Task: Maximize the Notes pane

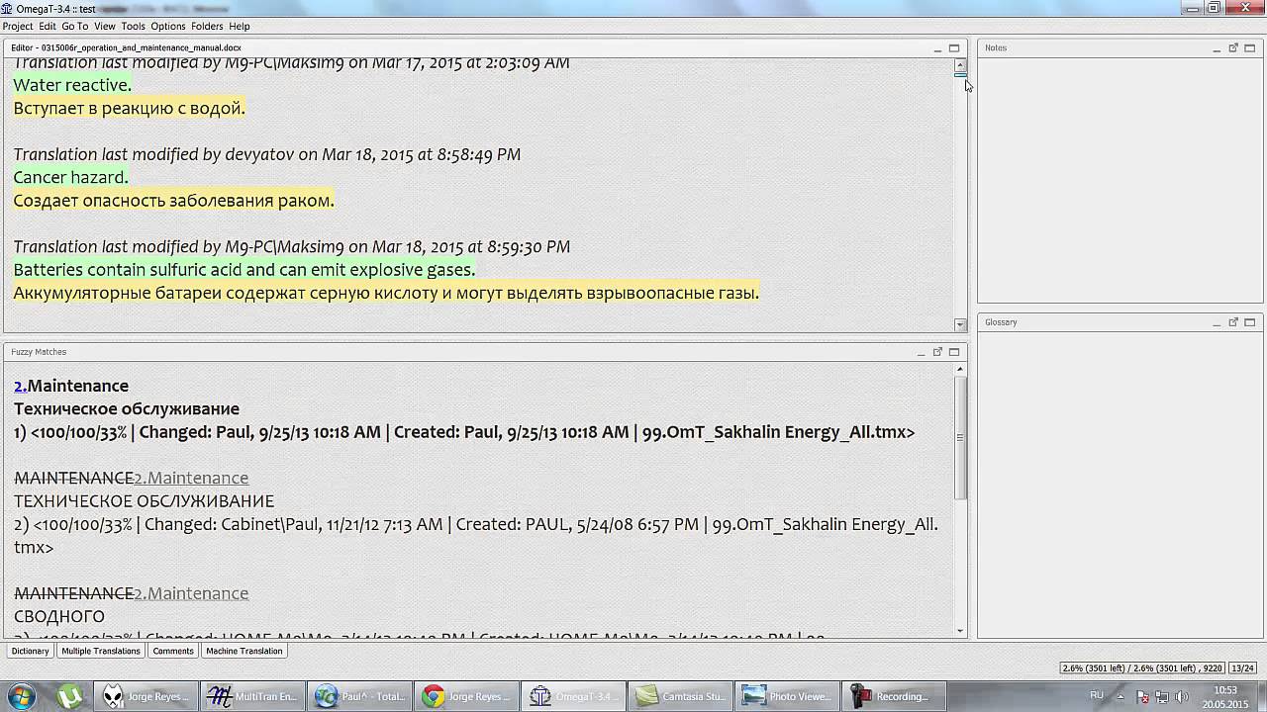Action: point(1250,47)
